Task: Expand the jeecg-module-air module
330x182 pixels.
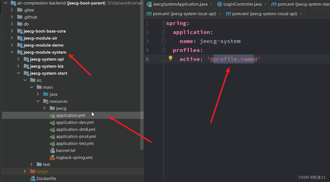Action: pyautogui.click(x=12, y=38)
